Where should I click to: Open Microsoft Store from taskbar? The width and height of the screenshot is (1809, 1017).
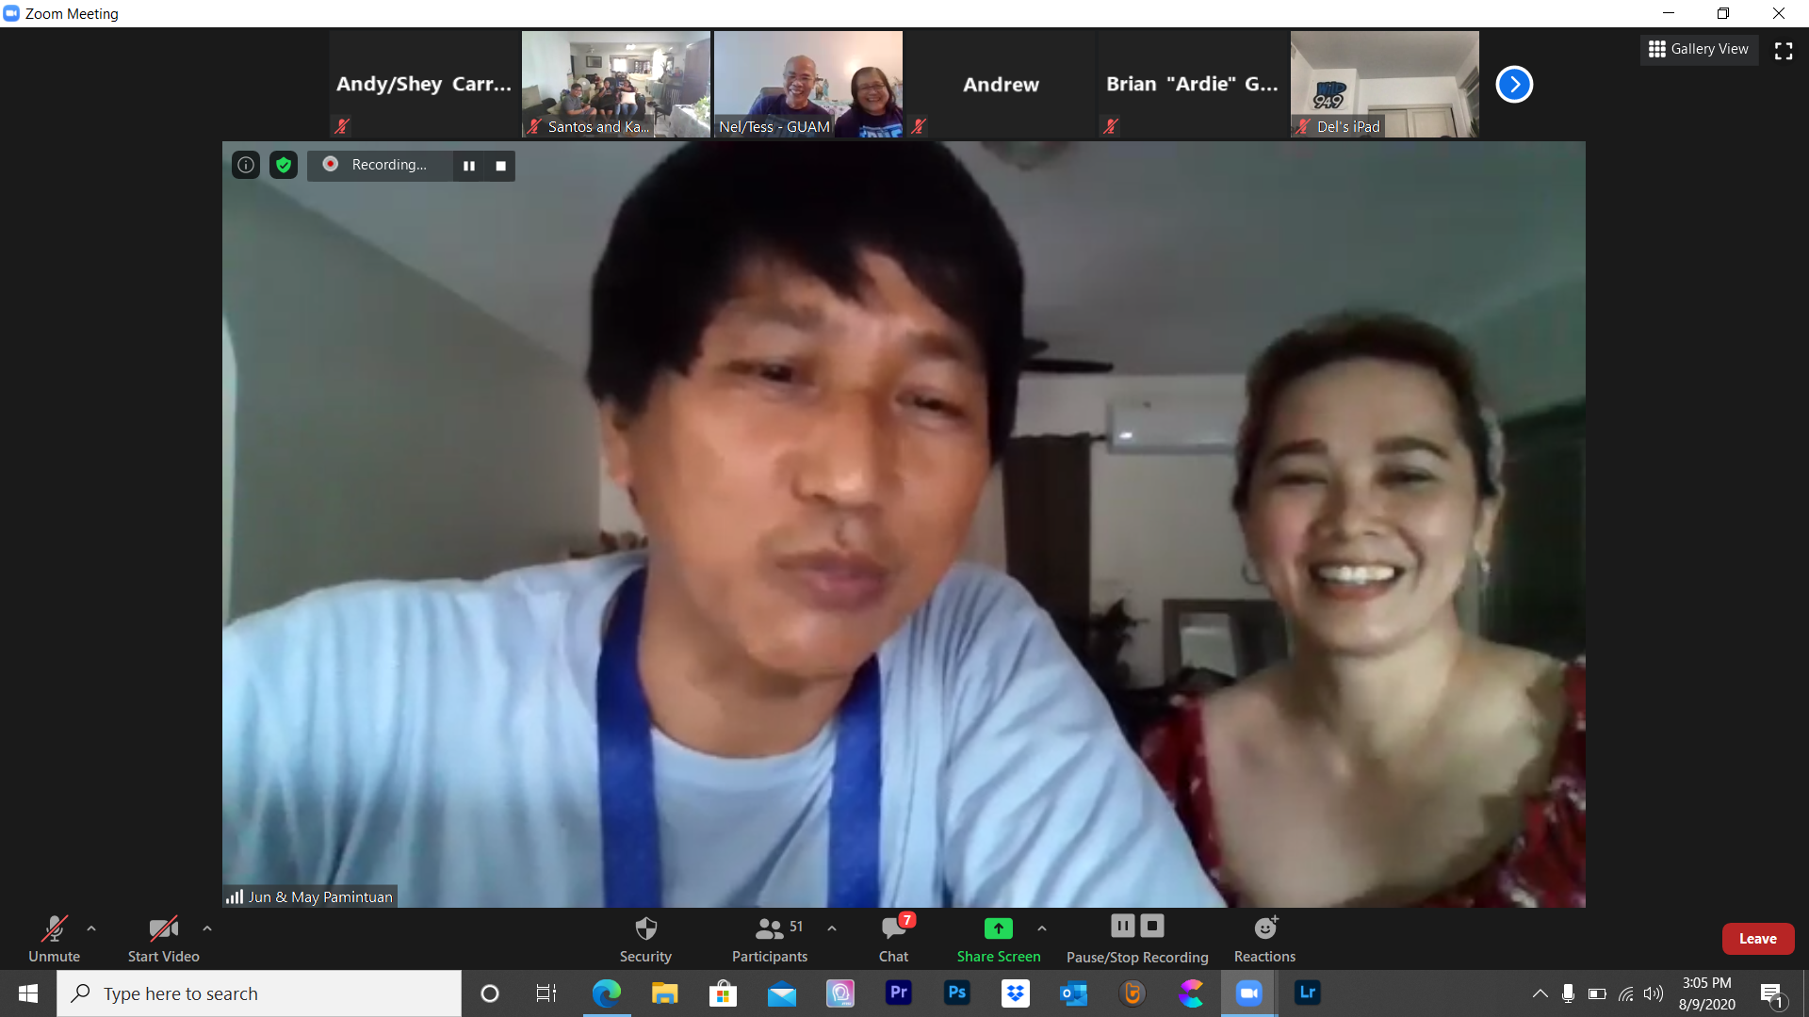point(723,993)
